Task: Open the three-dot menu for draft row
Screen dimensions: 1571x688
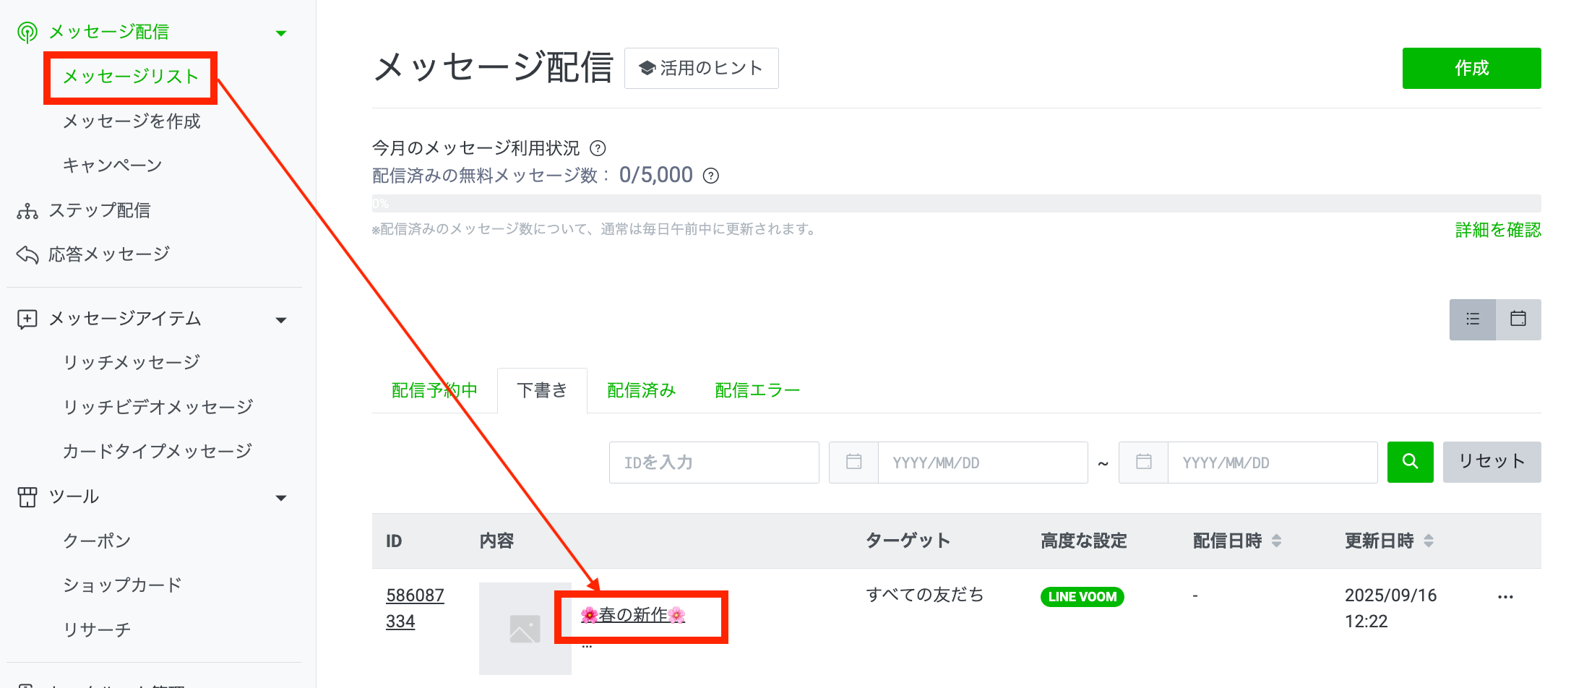Action: coord(1505,597)
